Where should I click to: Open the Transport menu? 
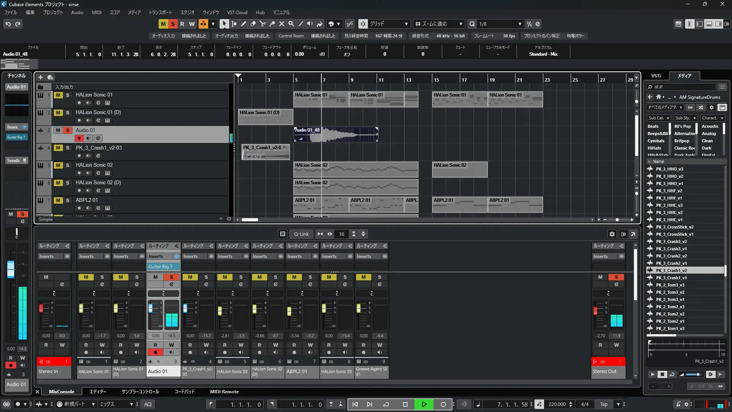click(x=160, y=13)
